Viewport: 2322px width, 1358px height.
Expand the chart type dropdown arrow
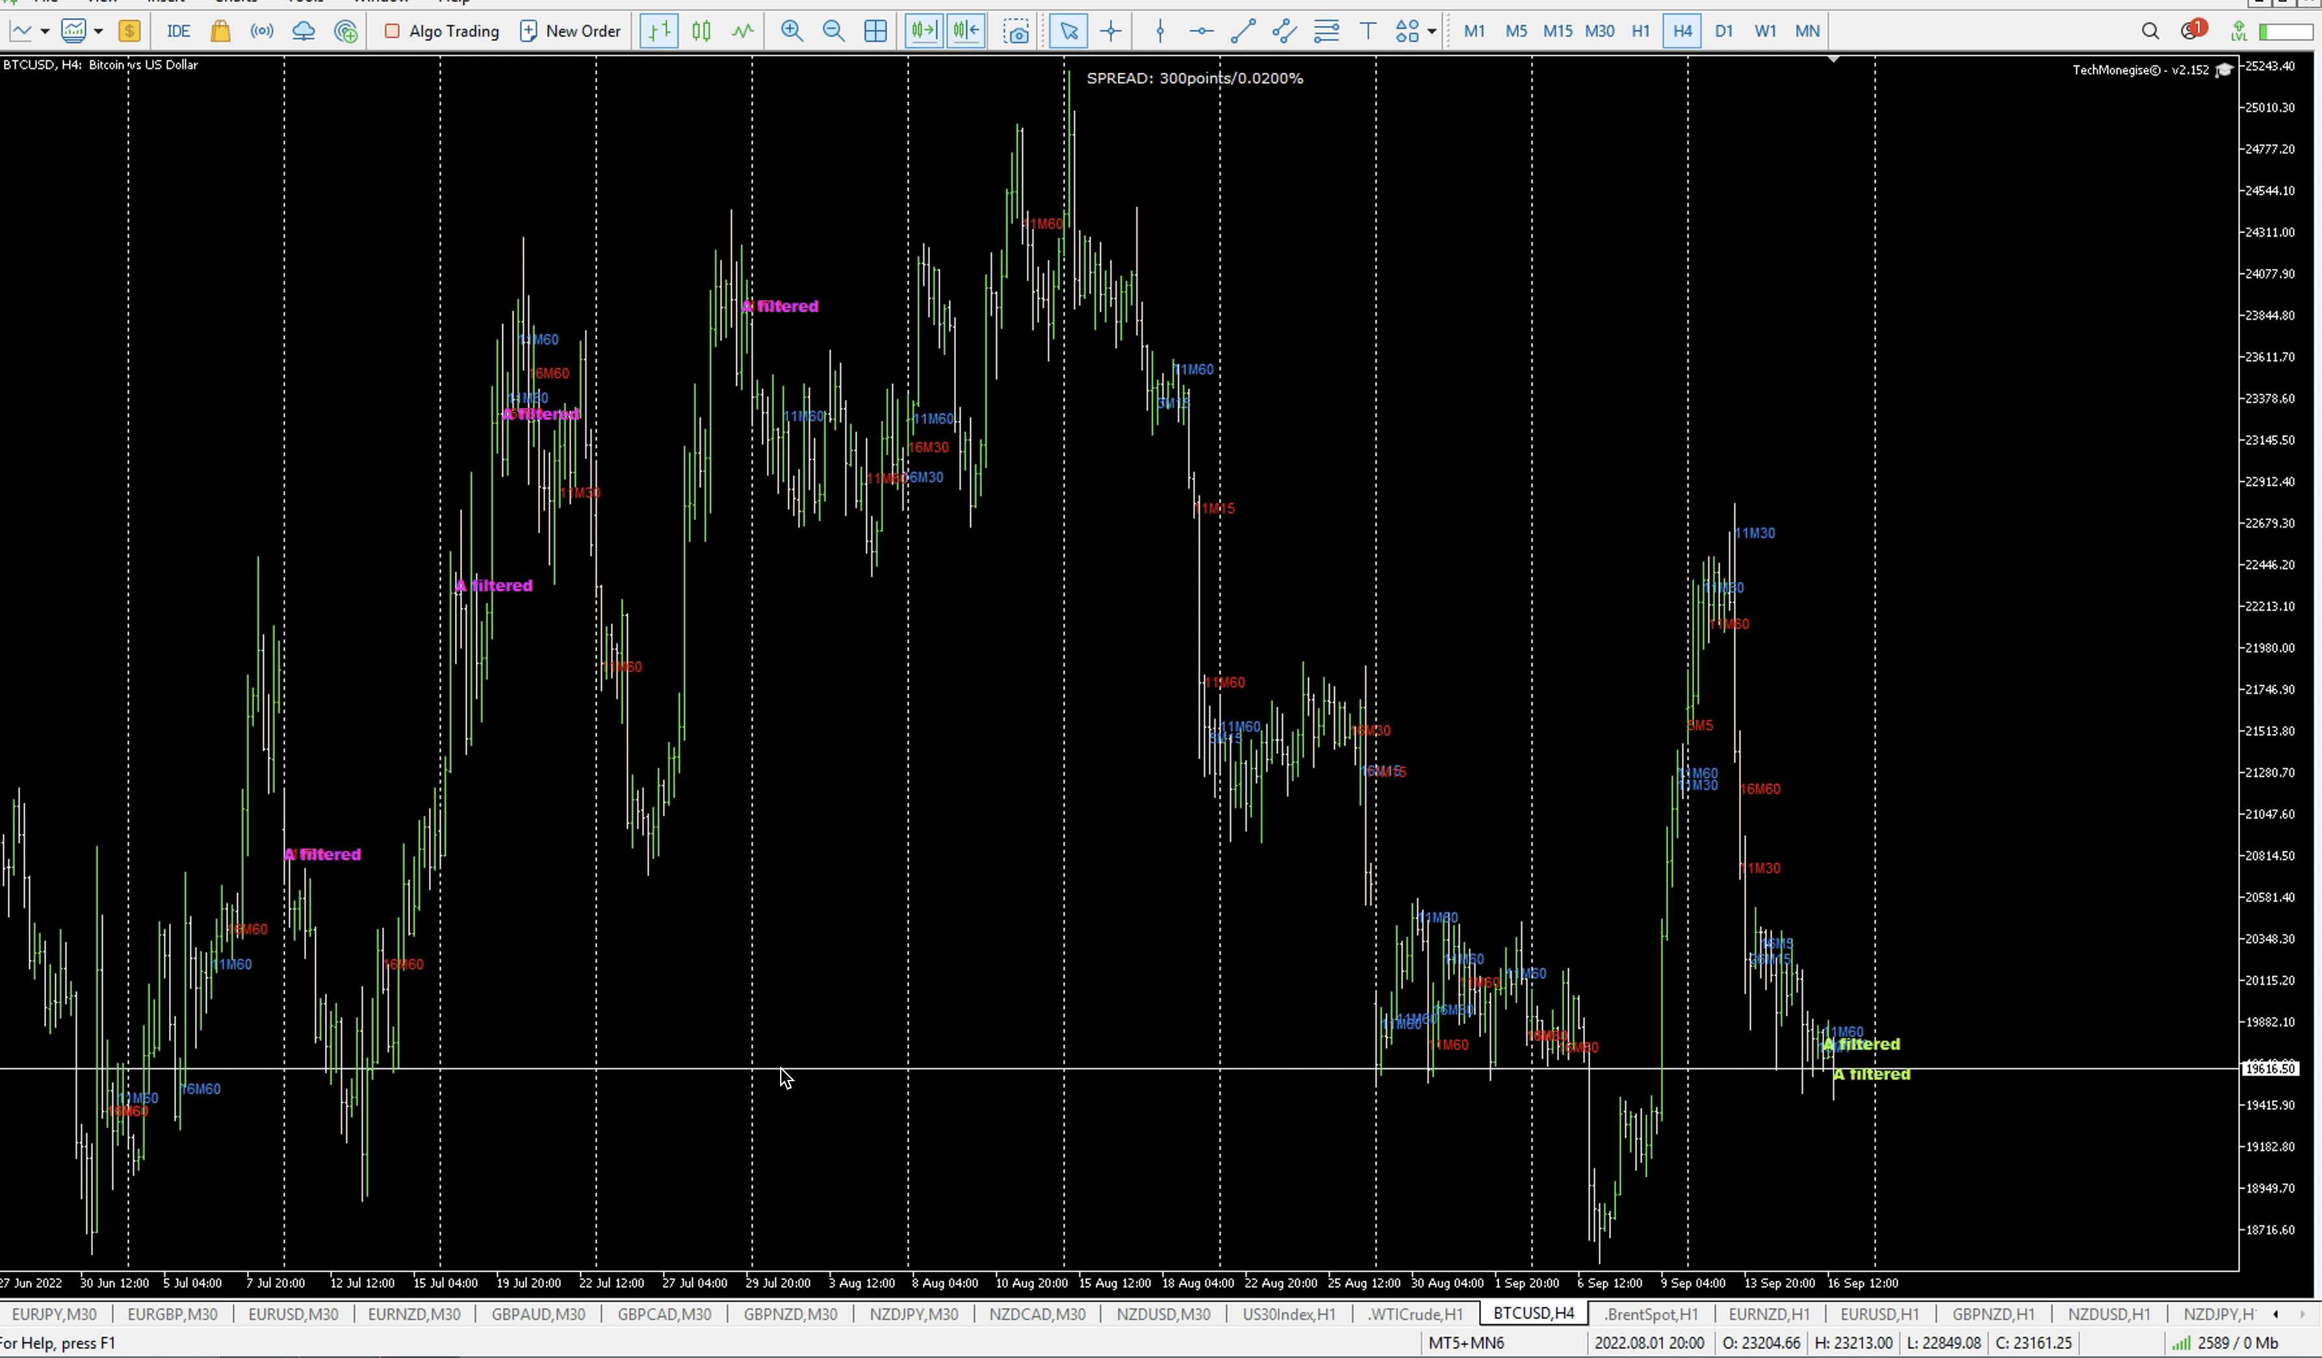44,31
